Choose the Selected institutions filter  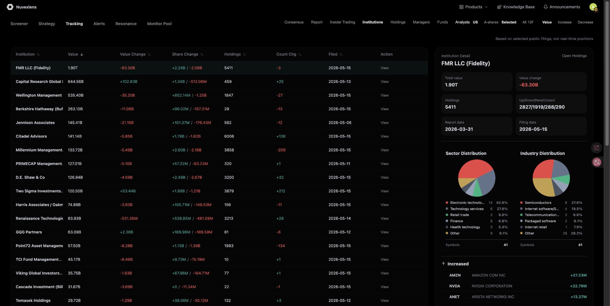[x=509, y=22]
